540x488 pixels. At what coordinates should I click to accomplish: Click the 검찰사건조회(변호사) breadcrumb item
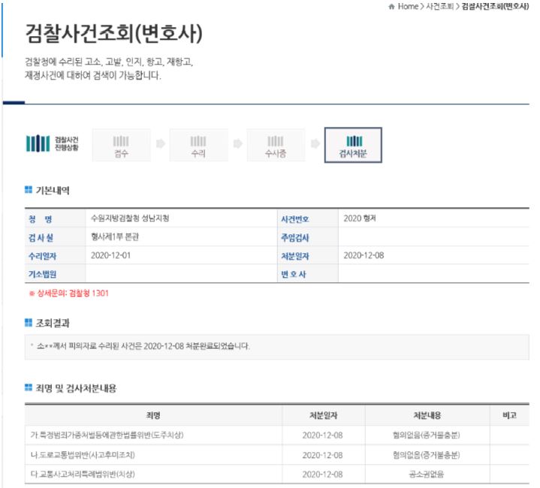(x=495, y=7)
